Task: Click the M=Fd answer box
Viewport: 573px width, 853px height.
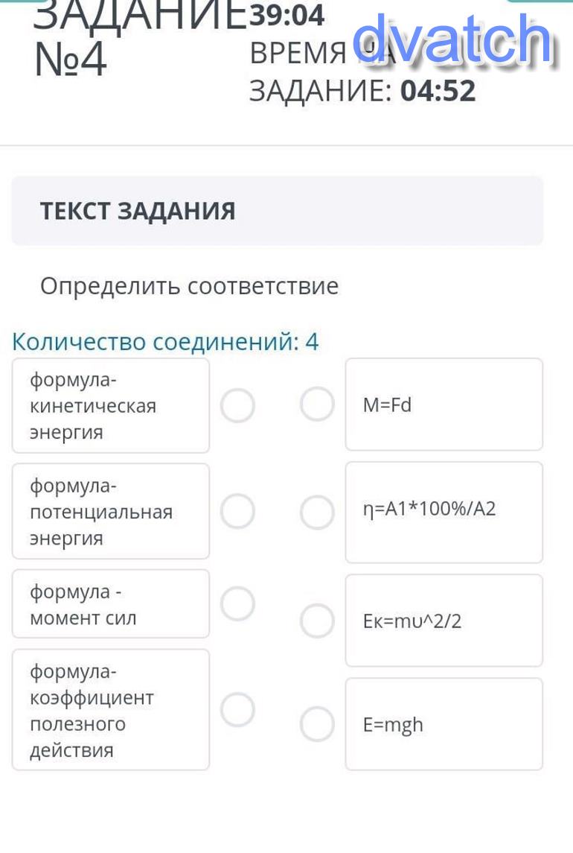Action: [444, 405]
